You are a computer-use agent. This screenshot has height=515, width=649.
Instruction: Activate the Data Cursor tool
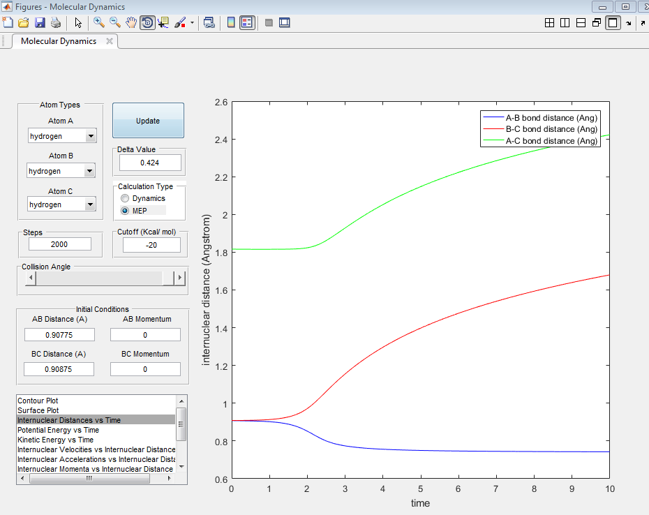pyautogui.click(x=163, y=22)
